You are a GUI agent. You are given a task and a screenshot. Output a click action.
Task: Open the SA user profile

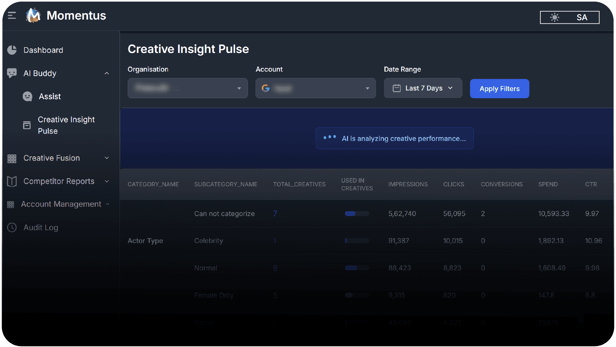[x=582, y=17]
